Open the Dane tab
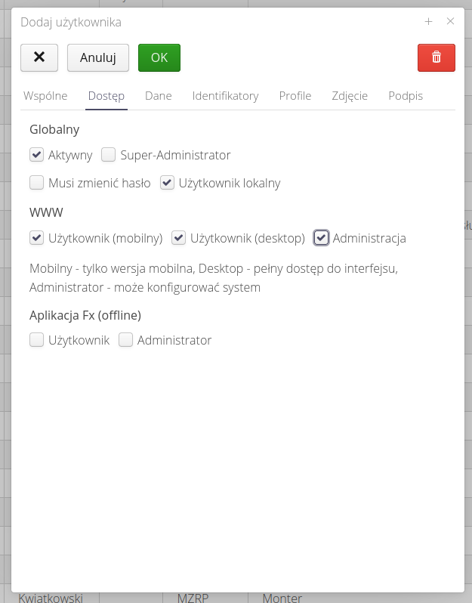472x603 pixels. tap(159, 96)
